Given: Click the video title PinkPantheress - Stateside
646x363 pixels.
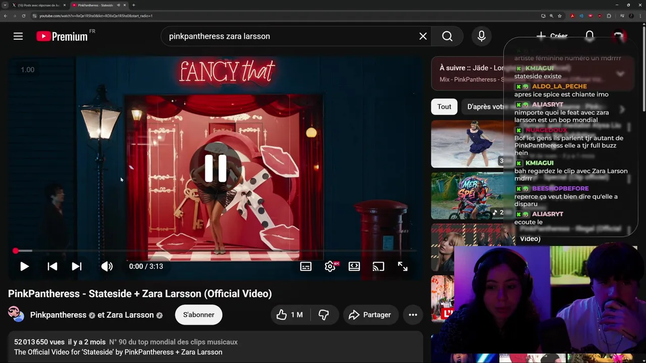Looking at the screenshot, I should click(x=140, y=293).
